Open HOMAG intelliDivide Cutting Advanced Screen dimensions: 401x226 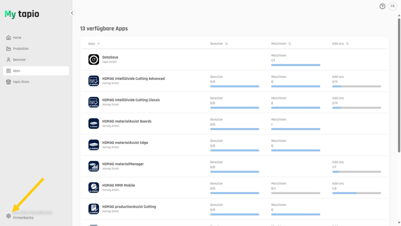click(x=133, y=79)
